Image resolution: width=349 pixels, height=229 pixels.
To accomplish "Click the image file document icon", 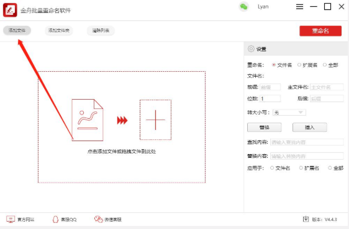I will (87, 120).
